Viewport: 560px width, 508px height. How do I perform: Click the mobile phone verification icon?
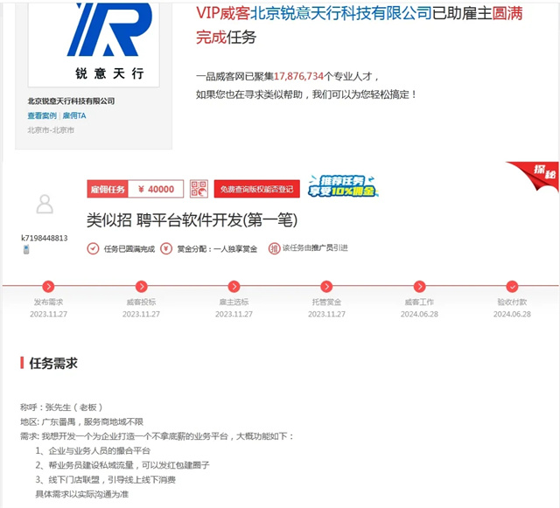26,249
